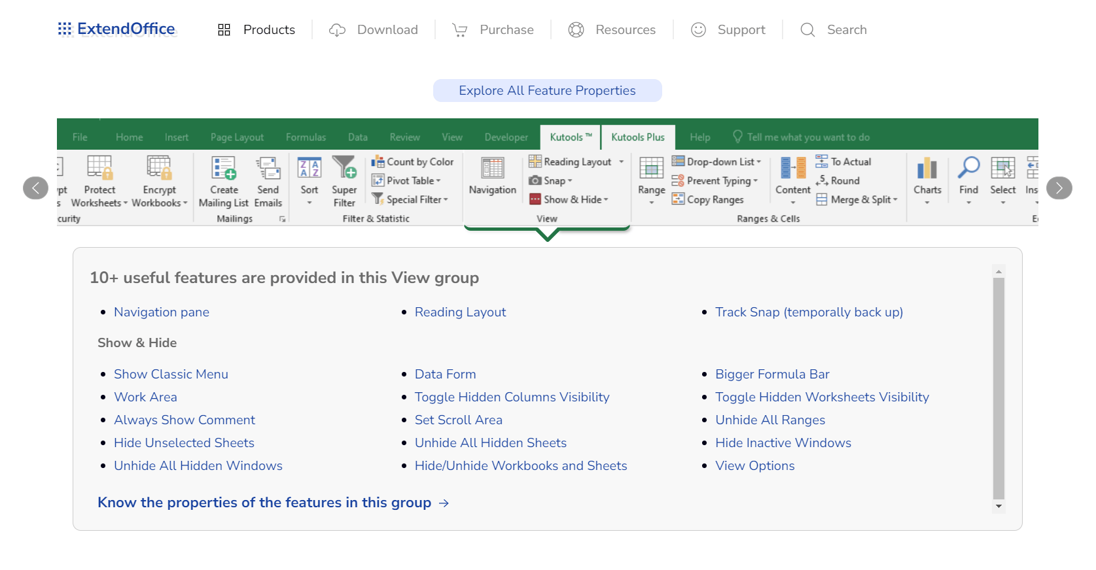Open the Mailings group dialog launcher
This screenshot has width=1096, height=570.
point(283,219)
